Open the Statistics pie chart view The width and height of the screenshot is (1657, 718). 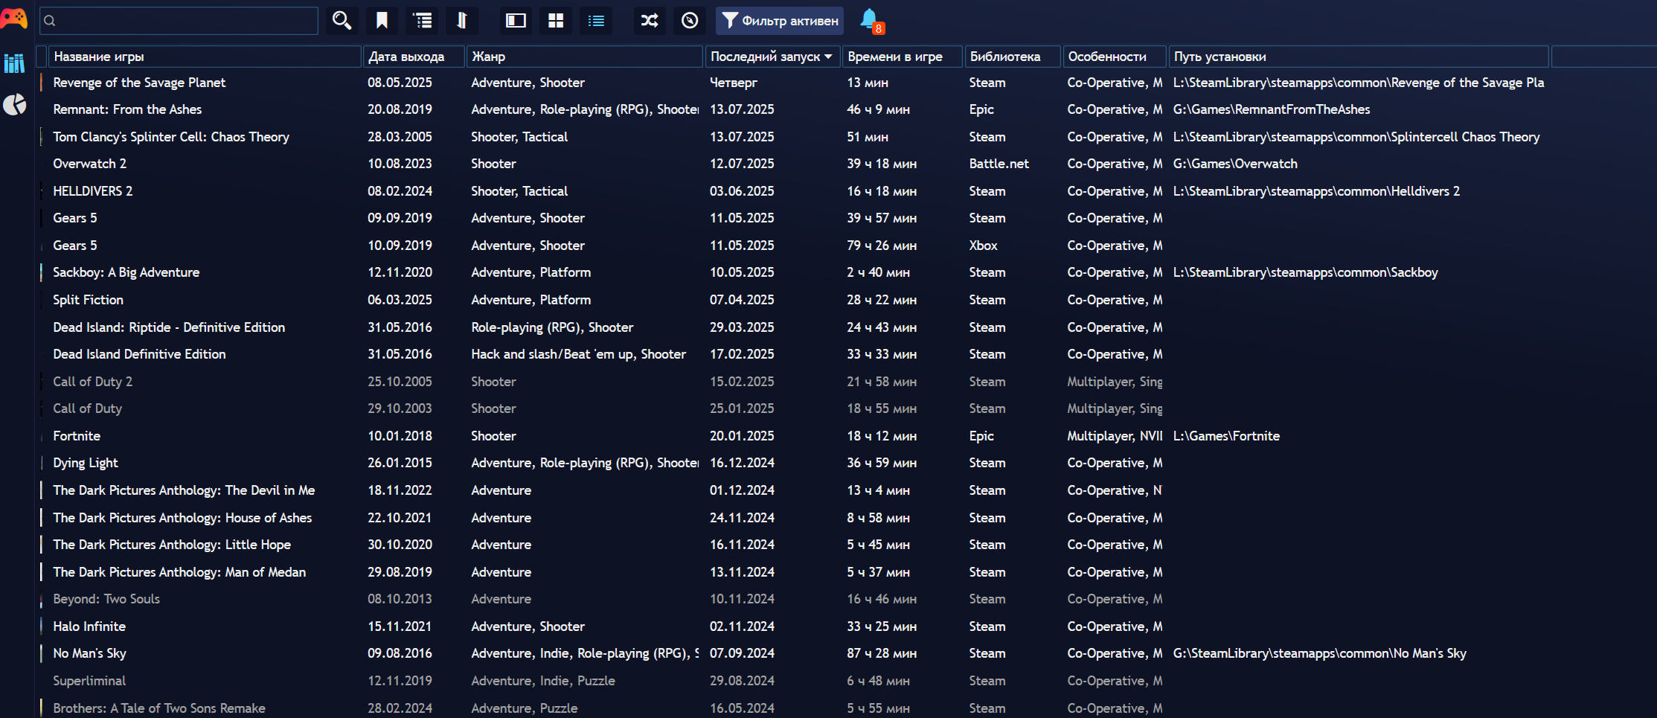[14, 105]
